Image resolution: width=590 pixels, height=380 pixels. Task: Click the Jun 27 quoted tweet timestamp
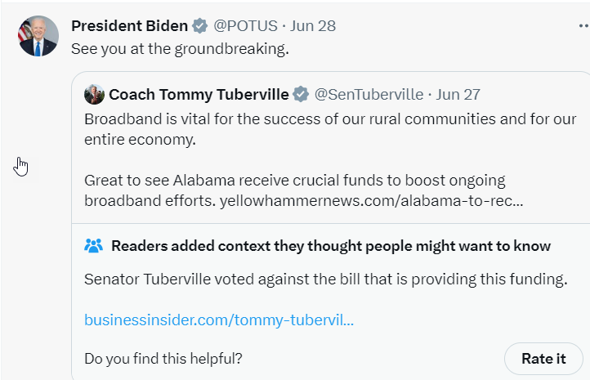tap(458, 95)
